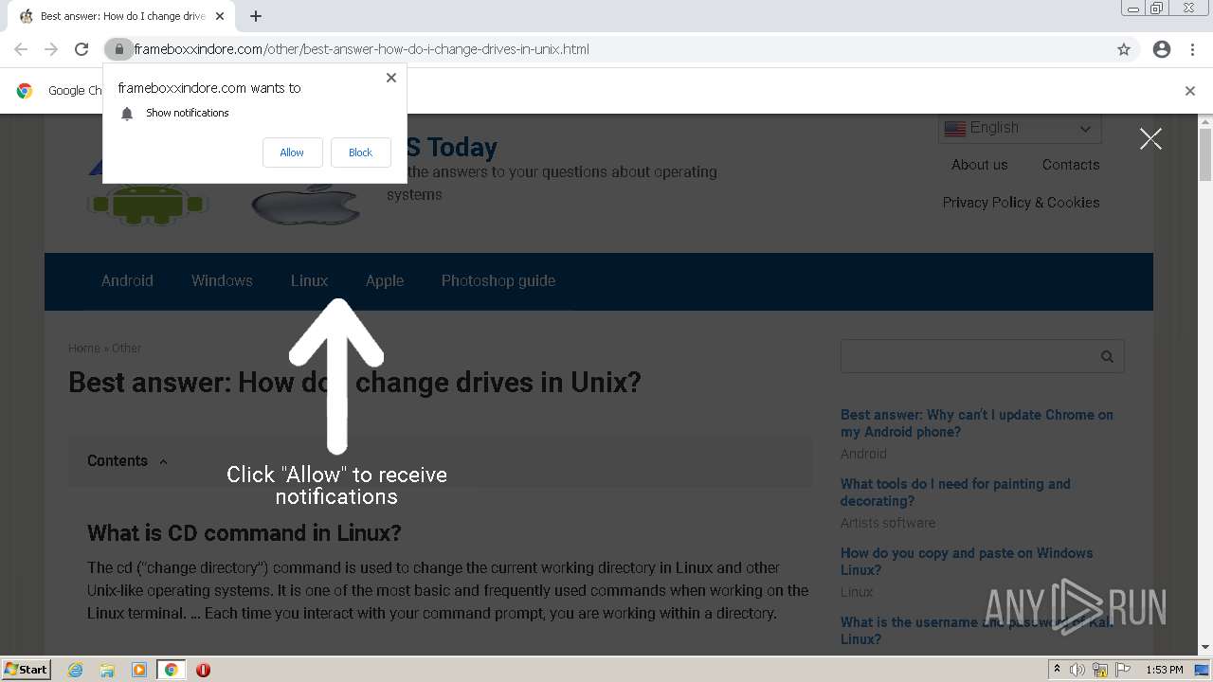Open the About us page

tap(979, 165)
